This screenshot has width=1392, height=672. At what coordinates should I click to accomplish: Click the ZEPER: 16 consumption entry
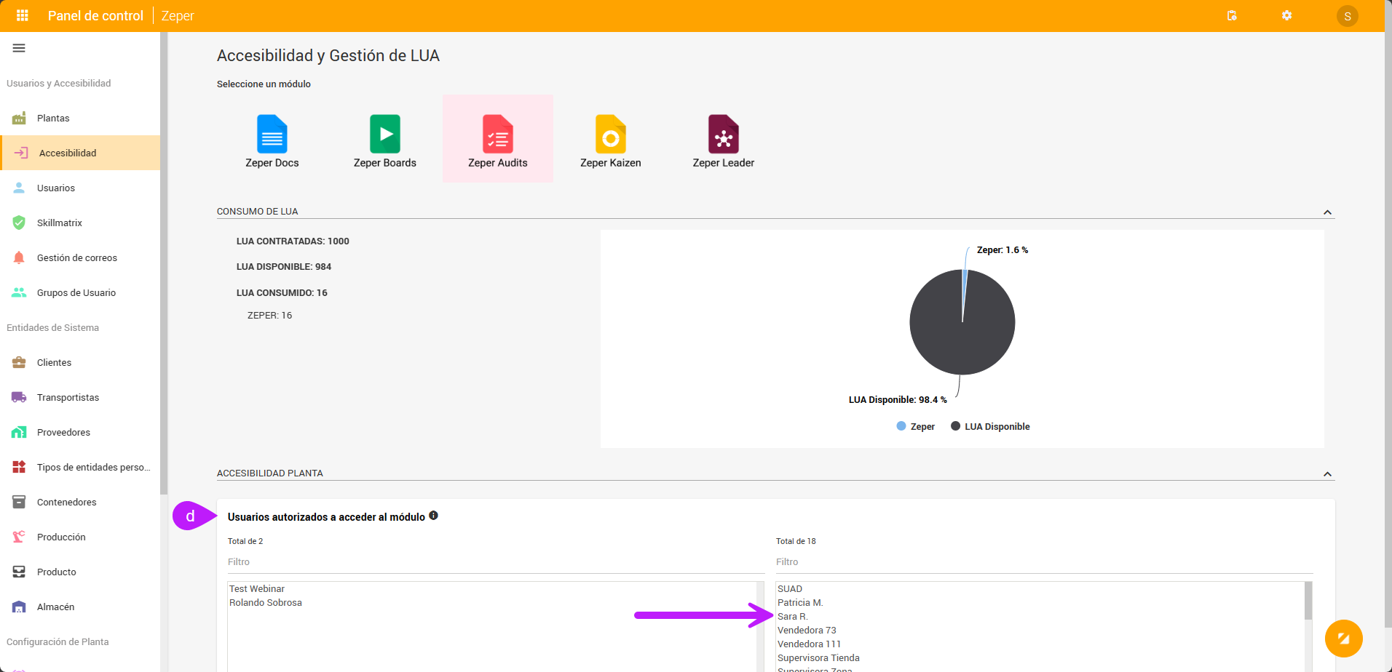[x=270, y=316]
